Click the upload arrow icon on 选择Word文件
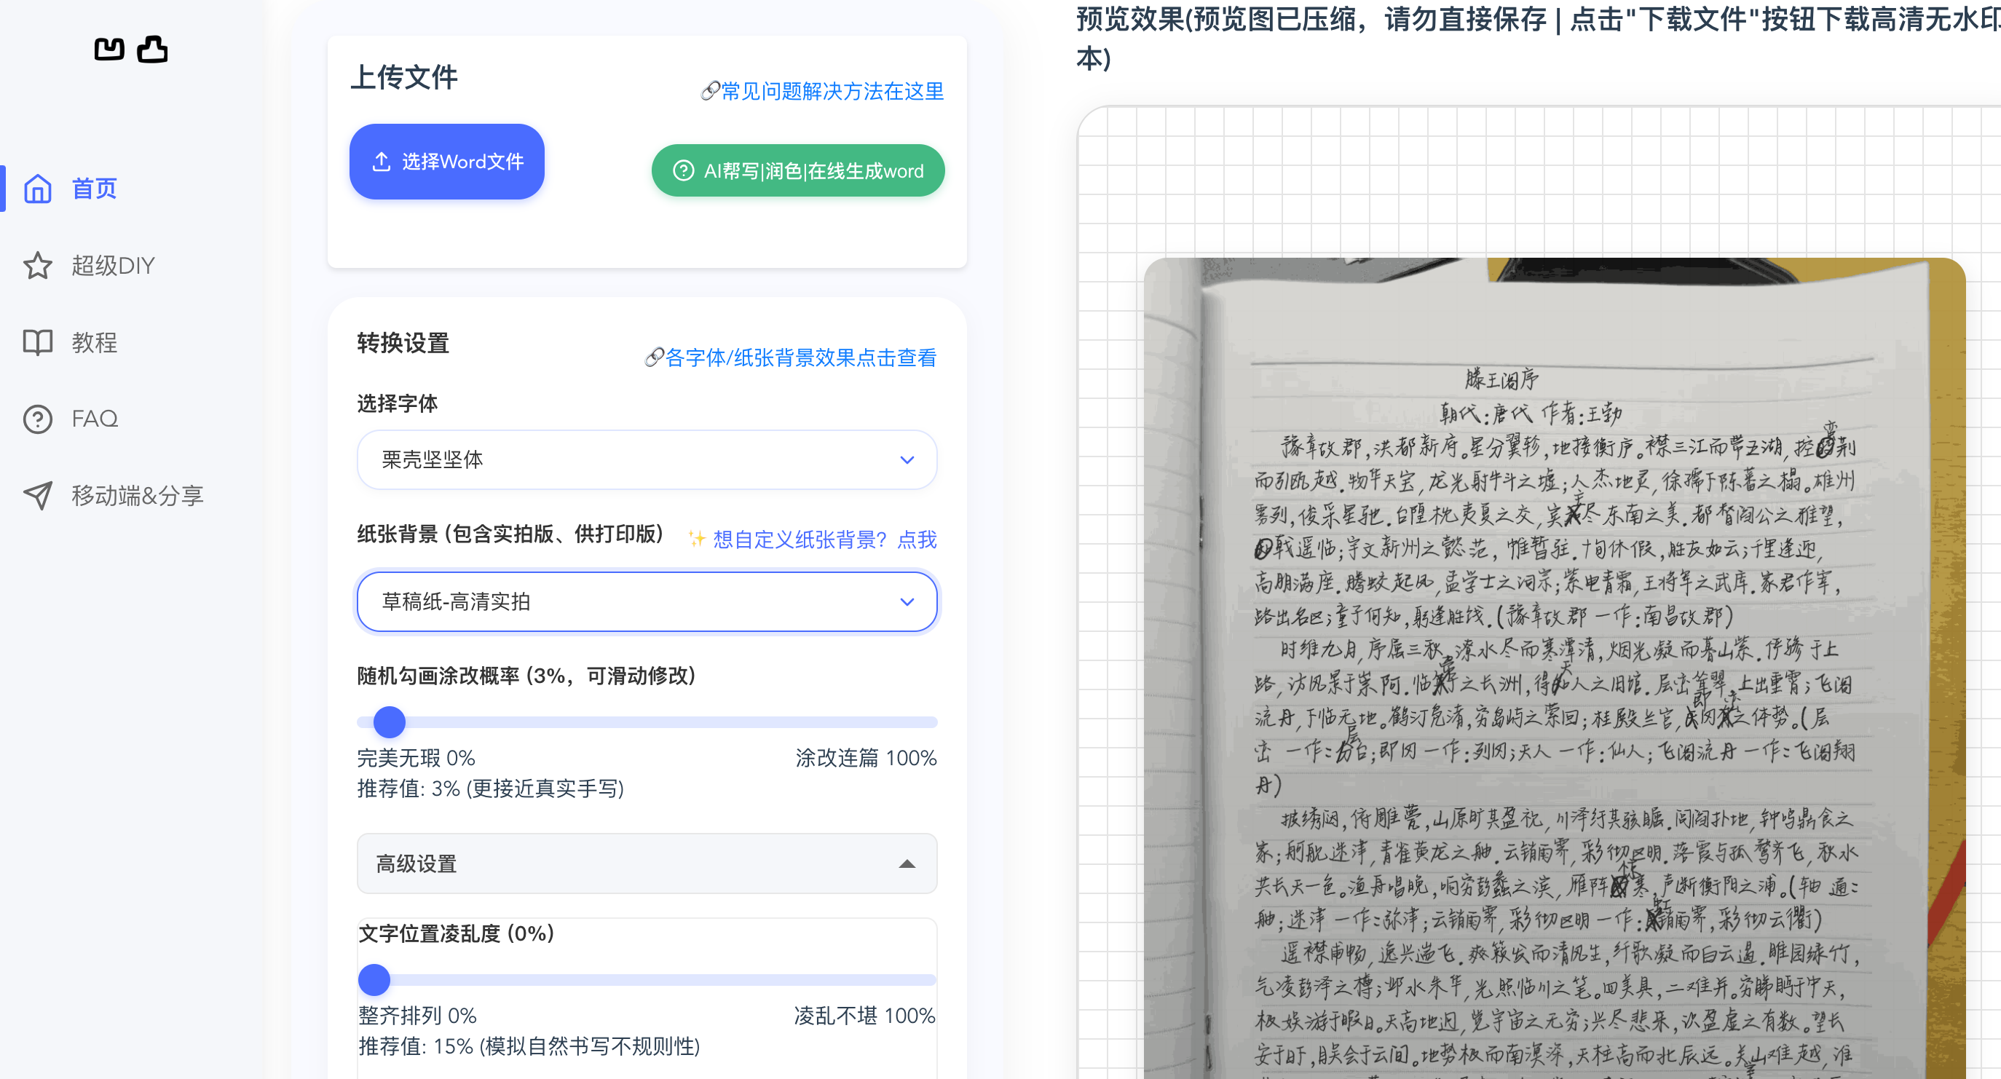This screenshot has height=1079, width=2001. [382, 161]
